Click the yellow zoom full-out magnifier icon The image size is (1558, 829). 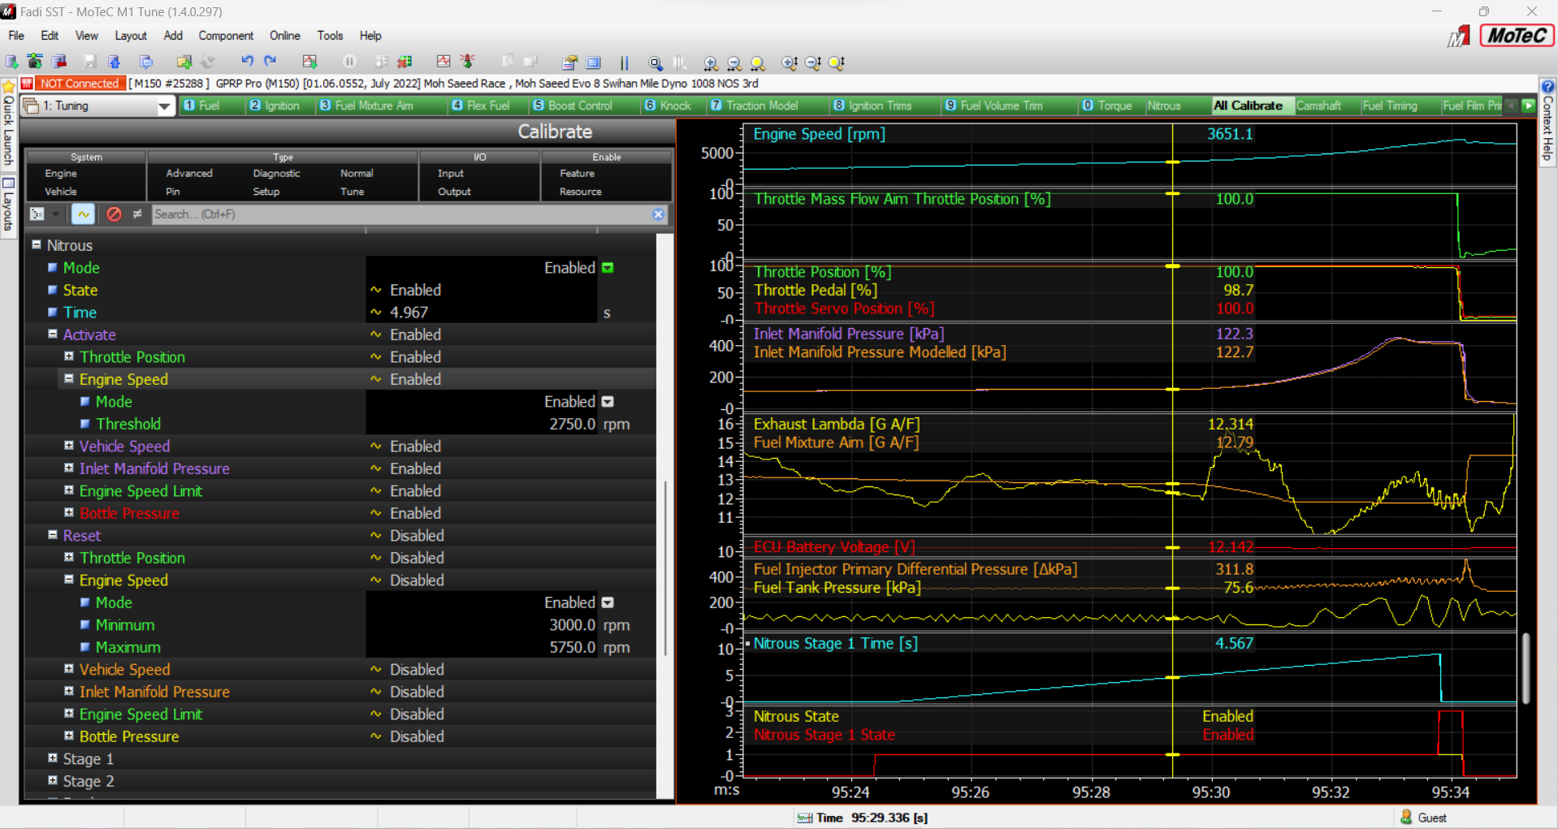758,63
